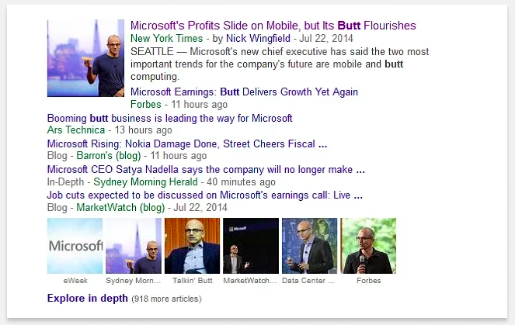The width and height of the screenshot is (515, 325).
Task: Click the Forbes source under Microsoft Earnings
Action: pos(146,104)
